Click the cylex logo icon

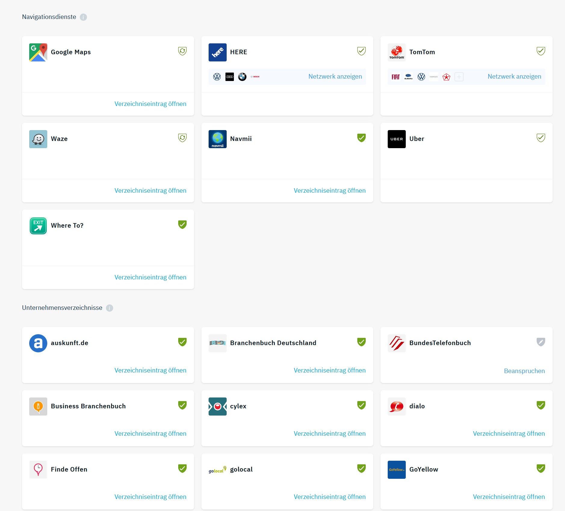click(x=218, y=407)
